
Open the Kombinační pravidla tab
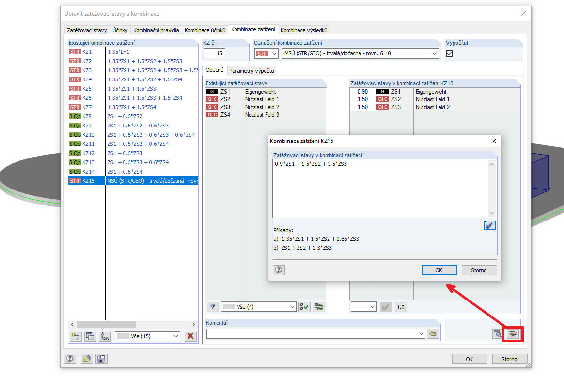156,30
